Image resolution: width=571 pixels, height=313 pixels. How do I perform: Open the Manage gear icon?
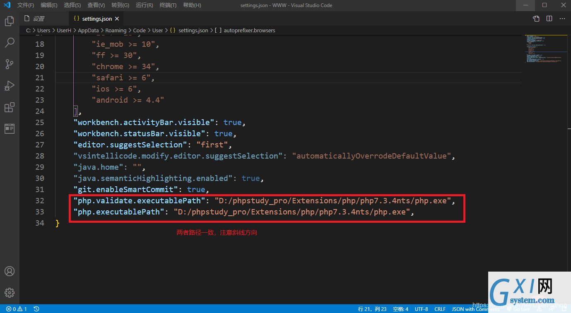click(x=10, y=293)
